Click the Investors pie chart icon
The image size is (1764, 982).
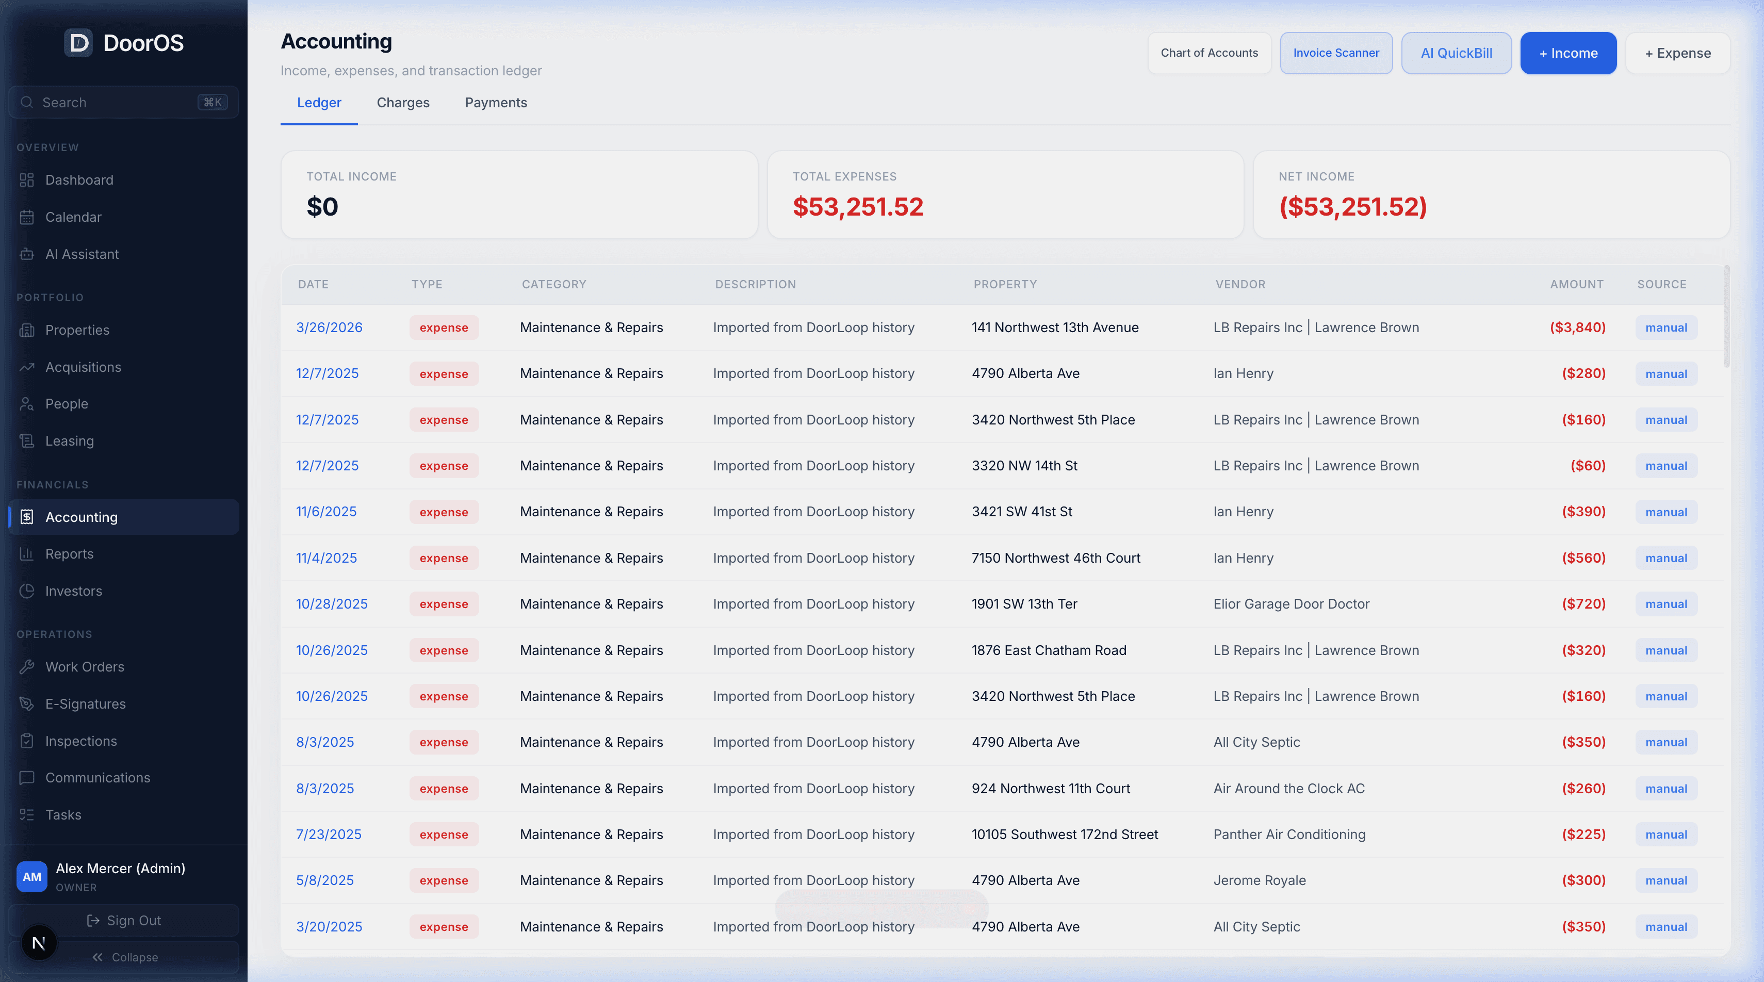(27, 591)
